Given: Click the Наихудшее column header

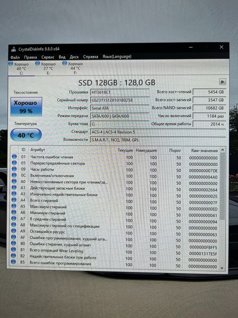Looking at the screenshot, I should [146, 150].
